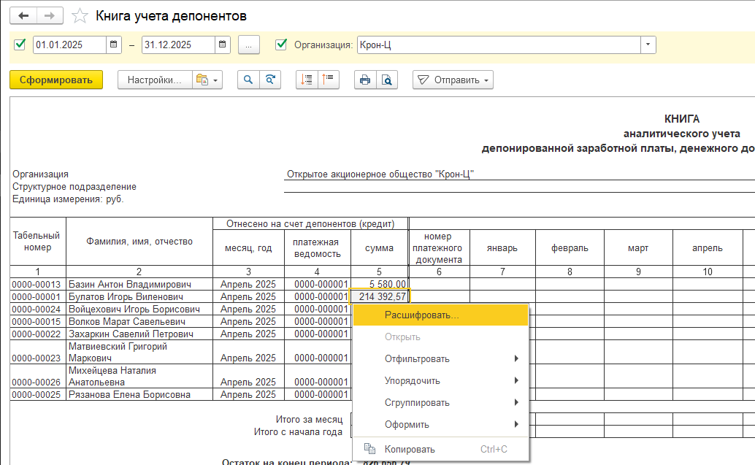The height and width of the screenshot is (465, 755).
Task: Open calendar for start date 01.01.2025
Action: coord(114,45)
